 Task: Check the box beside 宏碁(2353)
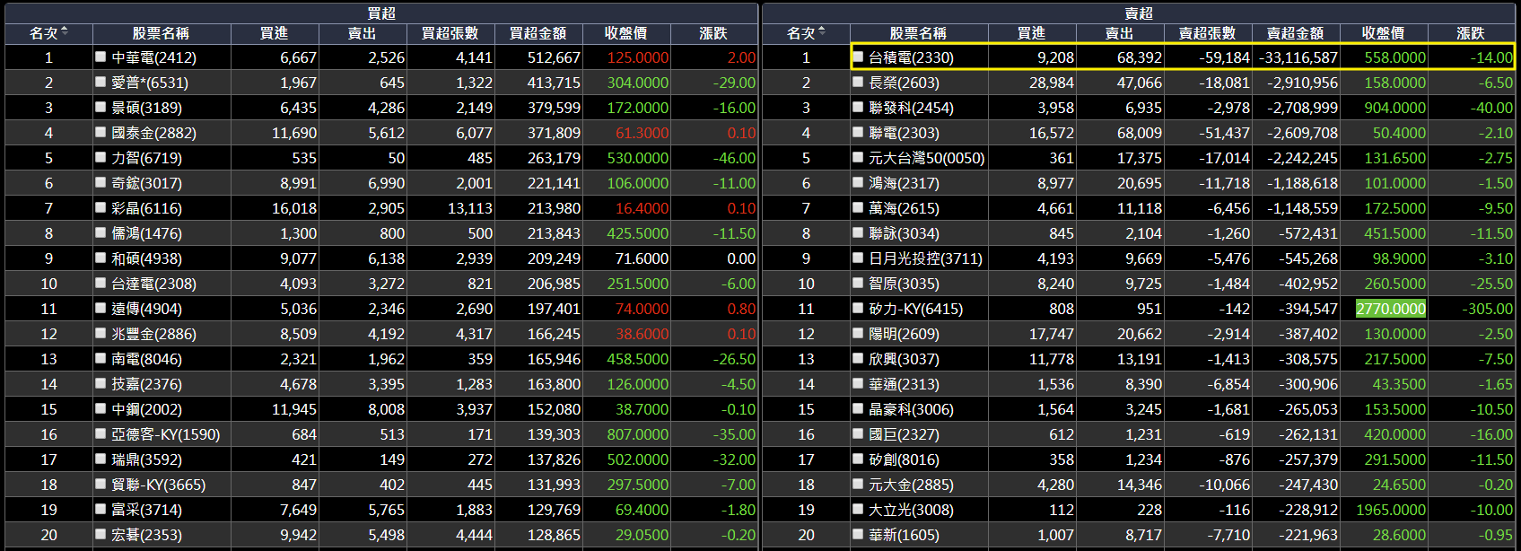pos(101,534)
